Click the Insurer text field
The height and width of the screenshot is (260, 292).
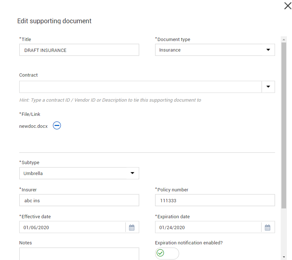click(x=79, y=200)
